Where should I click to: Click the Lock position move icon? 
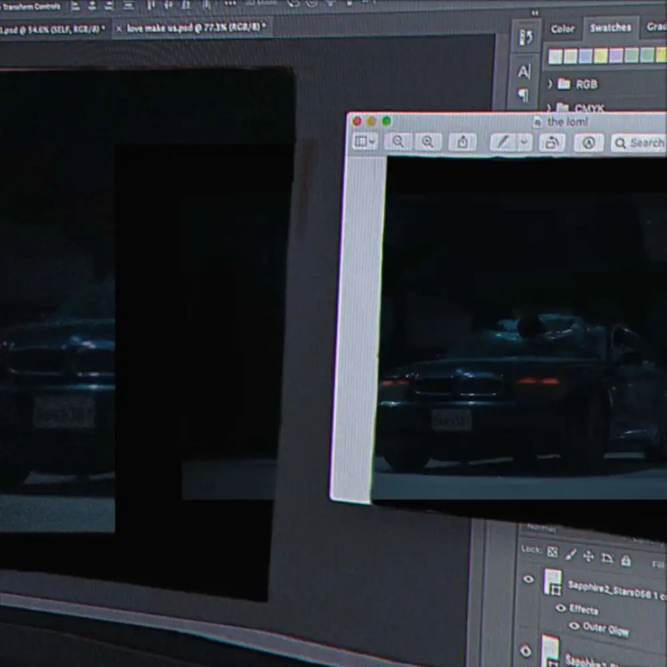(588, 556)
